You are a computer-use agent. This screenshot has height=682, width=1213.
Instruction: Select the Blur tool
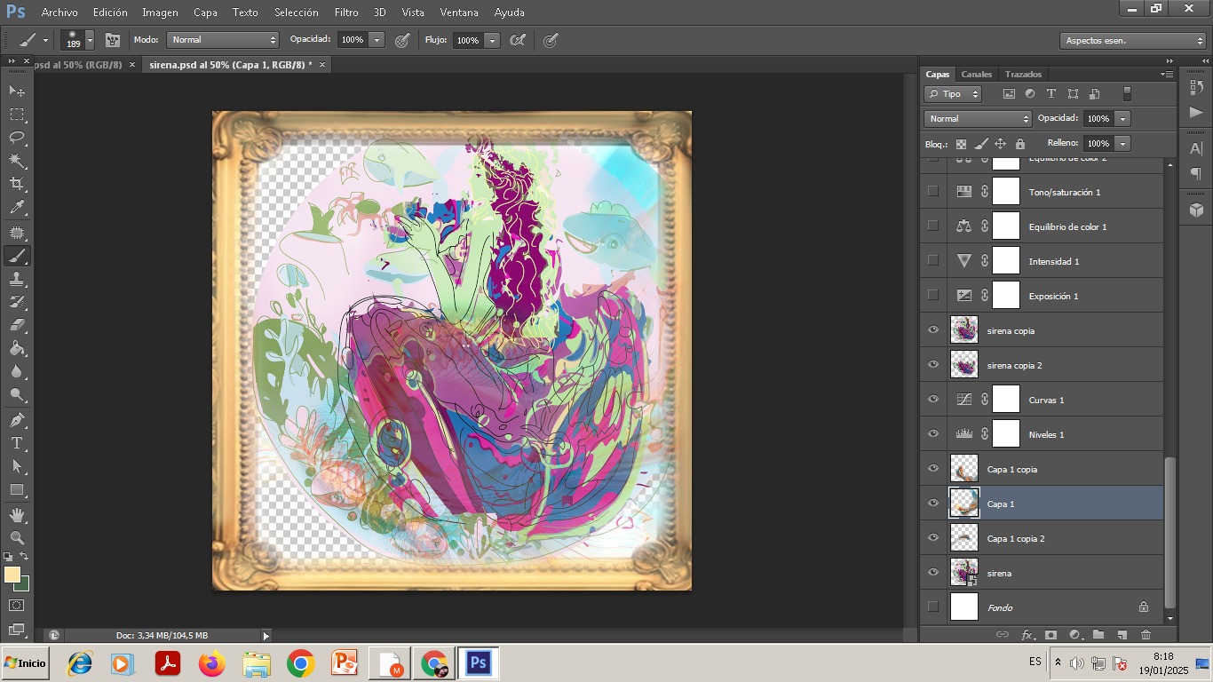17,371
